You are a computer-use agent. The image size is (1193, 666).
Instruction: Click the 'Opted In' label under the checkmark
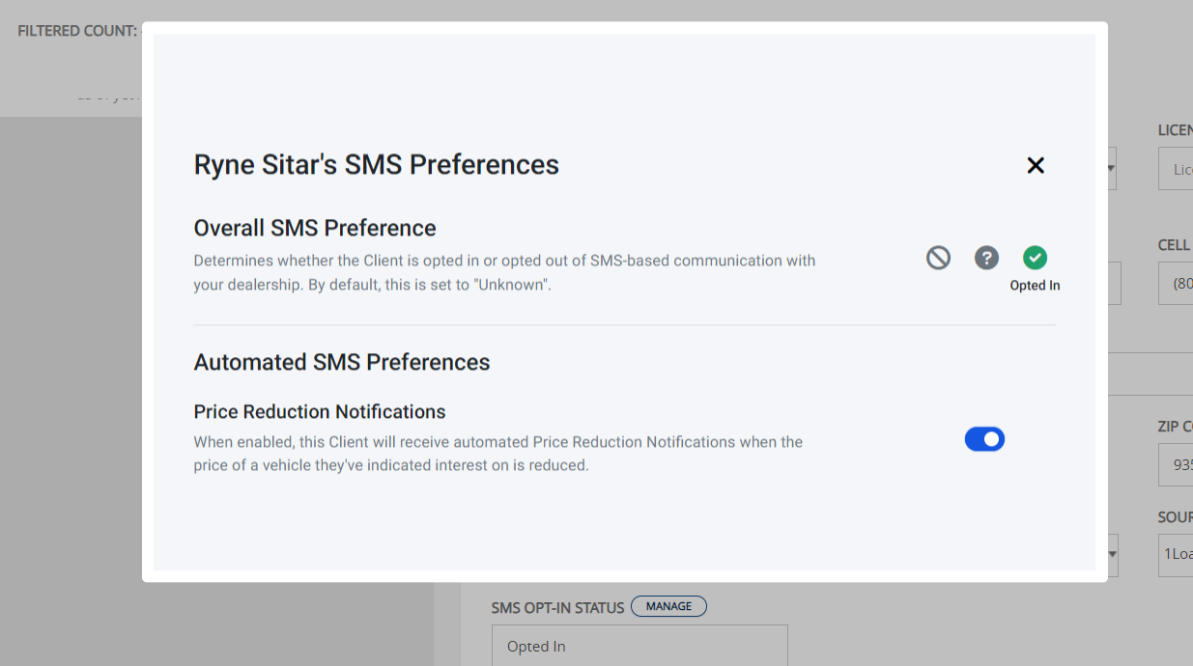(1035, 286)
